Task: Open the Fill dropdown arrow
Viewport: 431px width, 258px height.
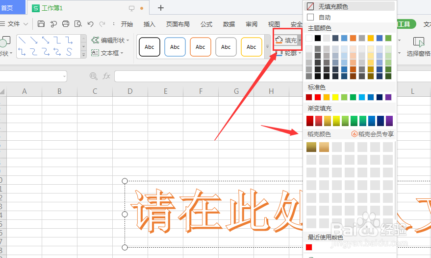Action: point(300,41)
